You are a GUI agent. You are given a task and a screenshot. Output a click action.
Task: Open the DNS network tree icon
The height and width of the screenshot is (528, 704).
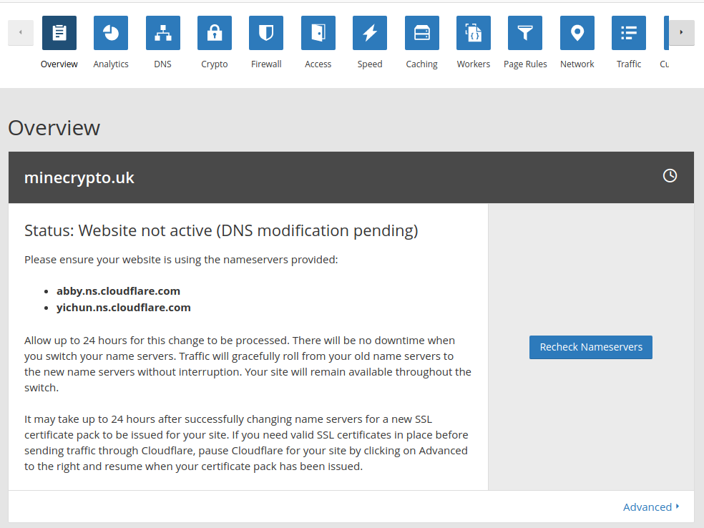(163, 33)
